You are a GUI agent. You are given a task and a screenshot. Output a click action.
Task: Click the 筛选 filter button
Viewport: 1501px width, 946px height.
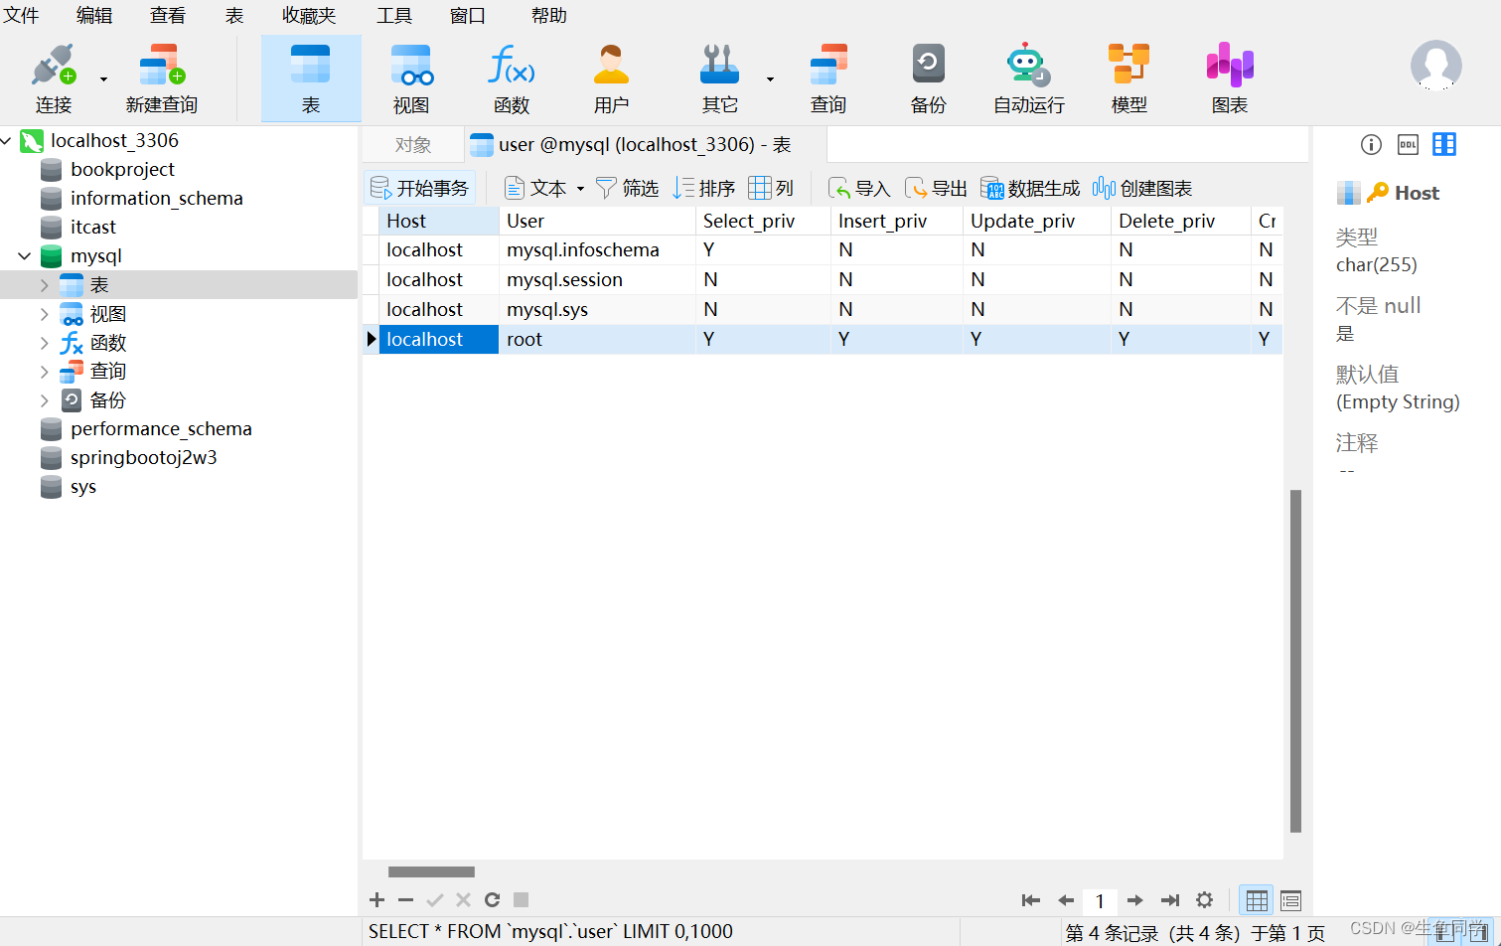coord(627,188)
